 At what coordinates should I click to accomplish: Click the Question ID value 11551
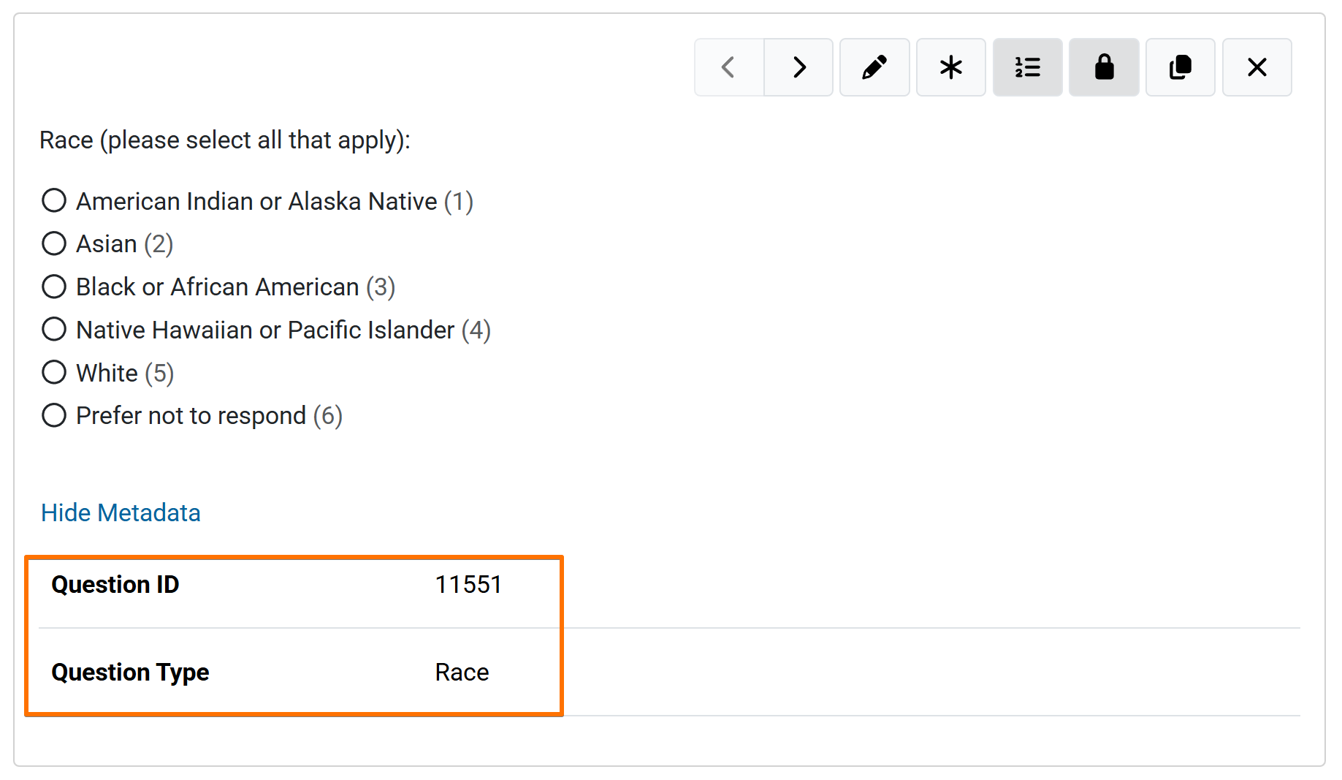(x=468, y=585)
